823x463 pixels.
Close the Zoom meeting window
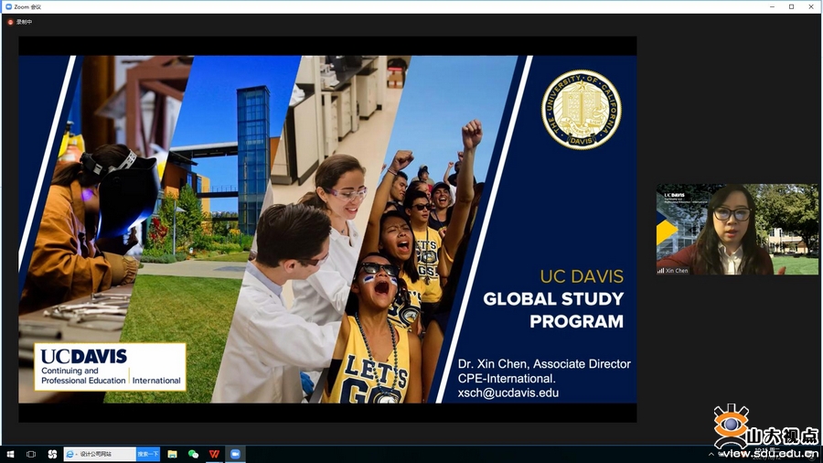811,6
